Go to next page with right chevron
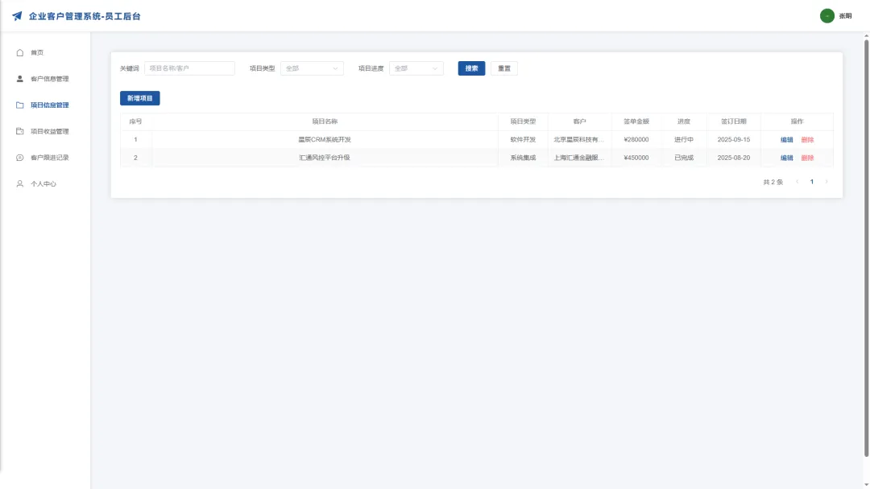This screenshot has width=870, height=489. tap(826, 182)
